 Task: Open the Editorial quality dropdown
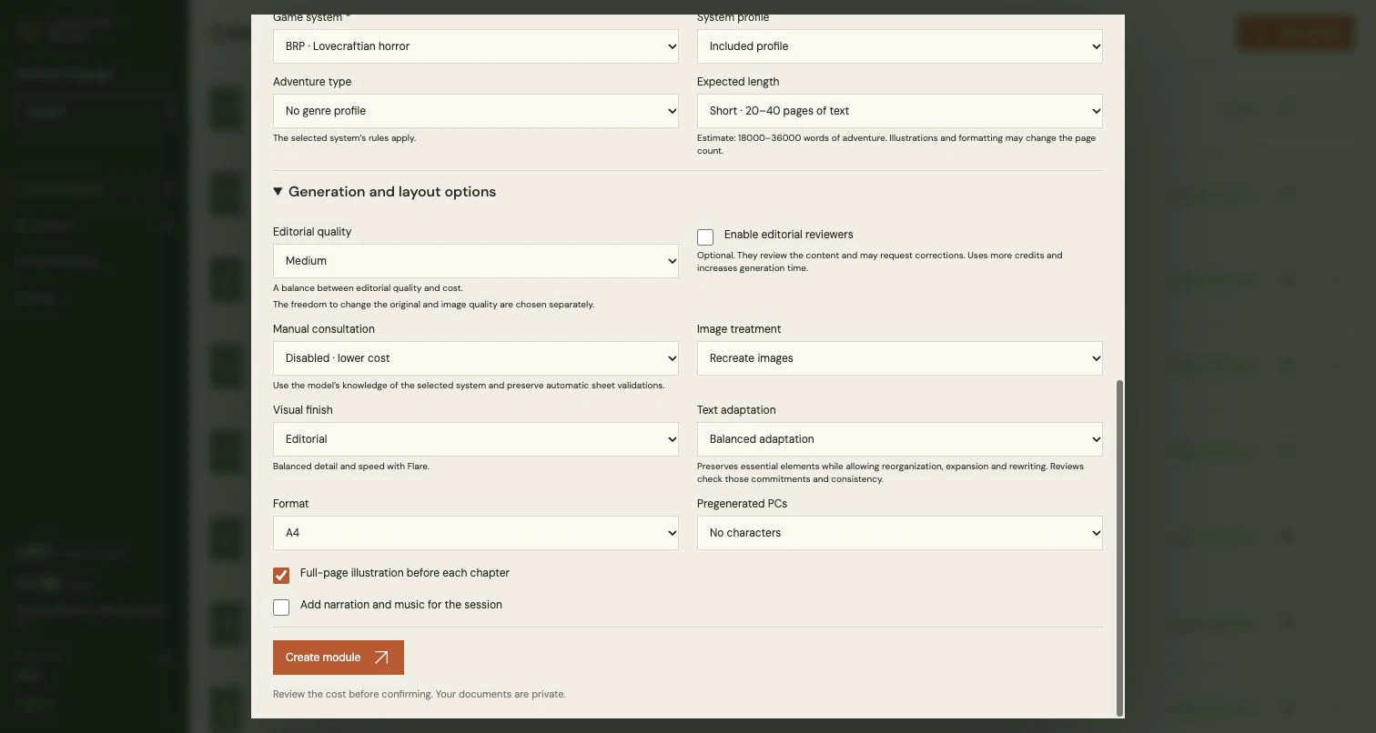475,261
